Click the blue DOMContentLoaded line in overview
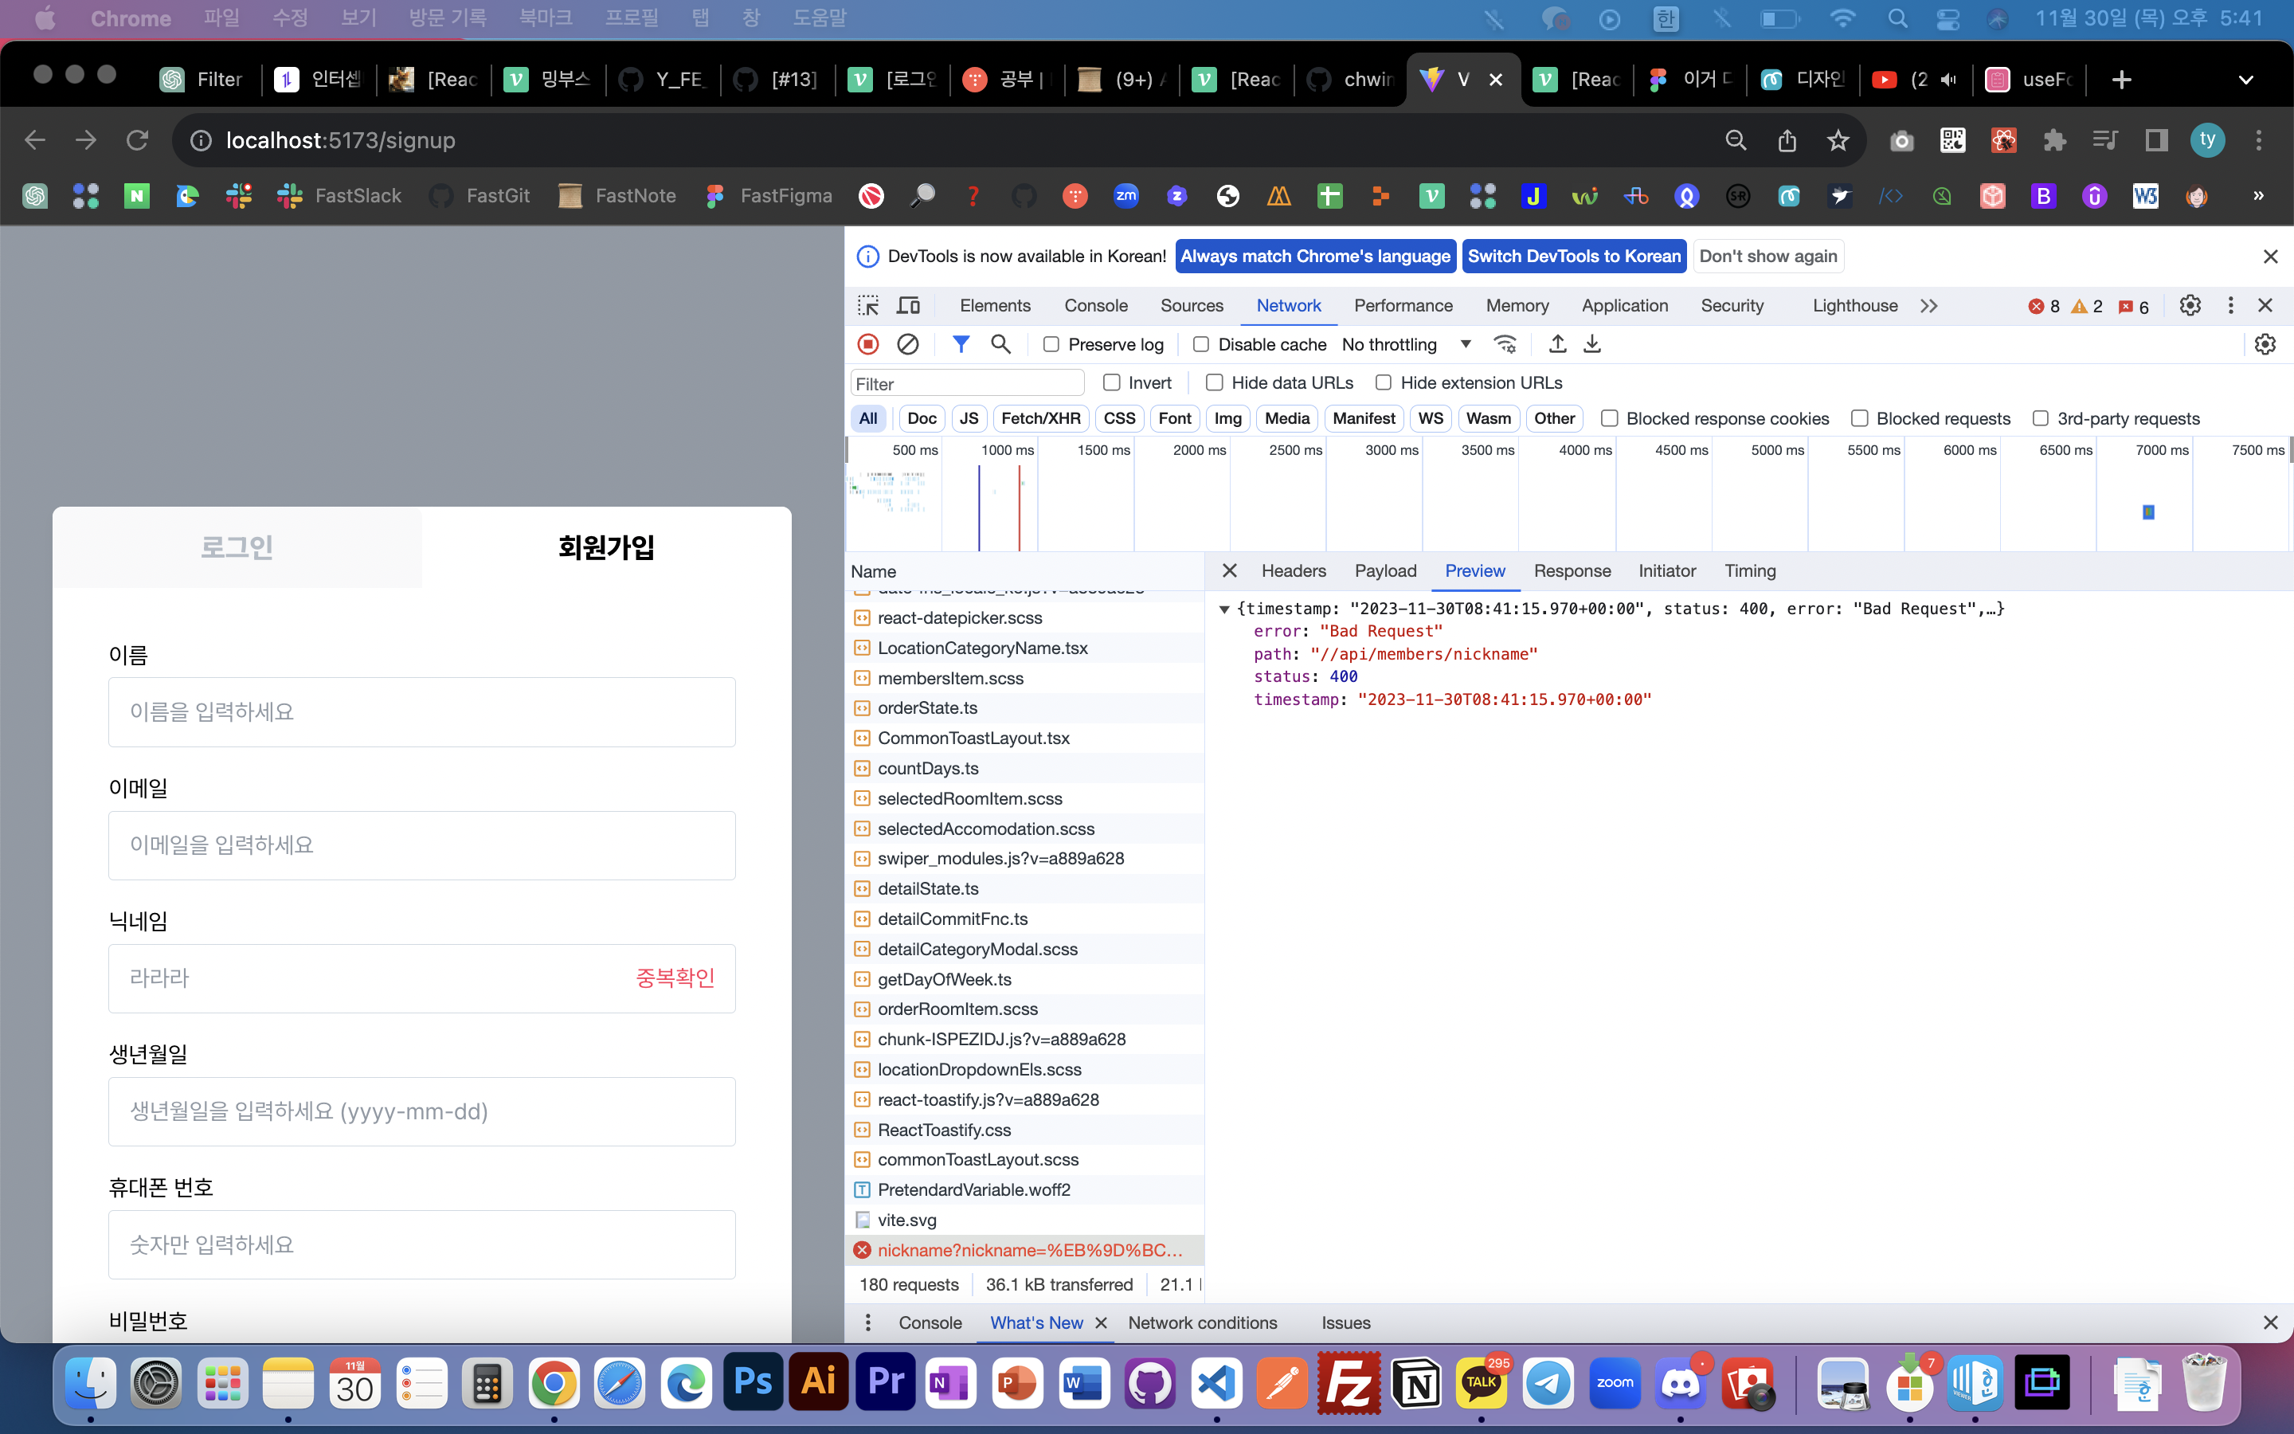 click(979, 508)
